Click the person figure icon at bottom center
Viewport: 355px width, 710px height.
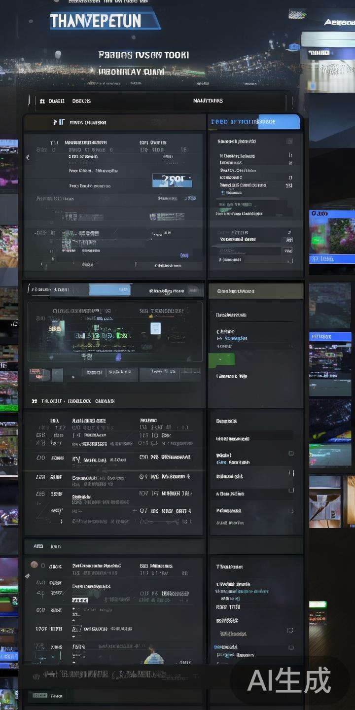coord(153,656)
